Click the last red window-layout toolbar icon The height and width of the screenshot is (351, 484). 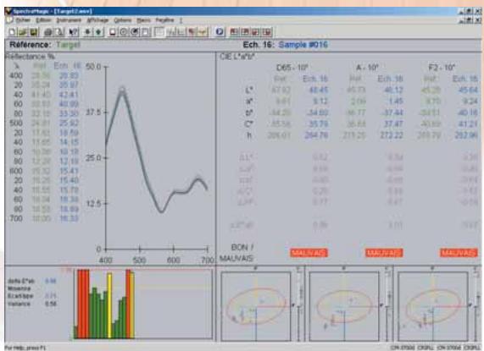[x=267, y=31]
